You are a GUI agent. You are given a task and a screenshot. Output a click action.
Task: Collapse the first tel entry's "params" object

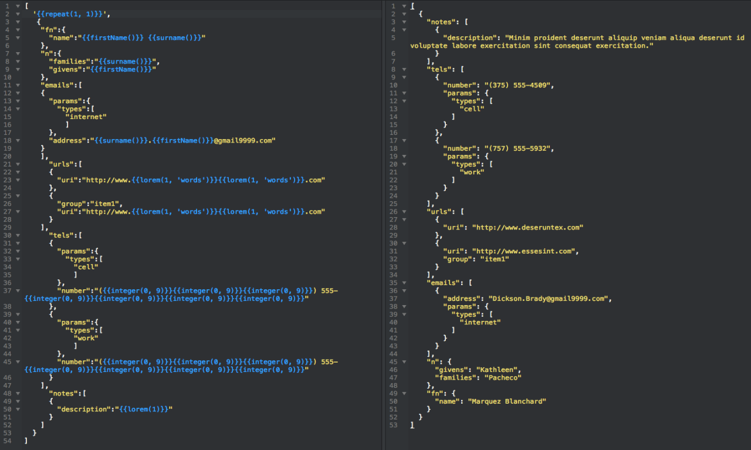(404, 93)
